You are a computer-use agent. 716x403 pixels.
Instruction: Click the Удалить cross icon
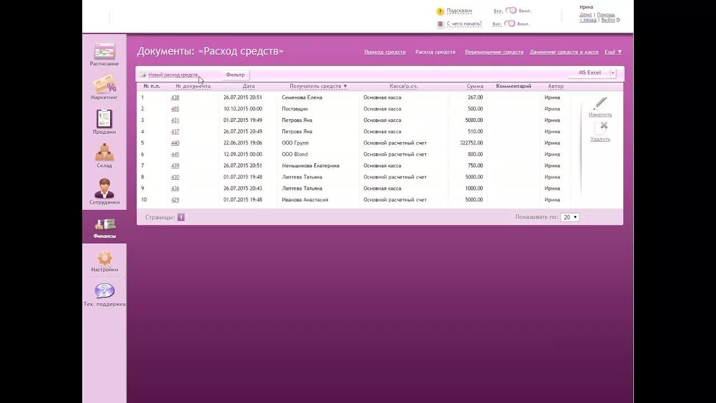click(602, 126)
